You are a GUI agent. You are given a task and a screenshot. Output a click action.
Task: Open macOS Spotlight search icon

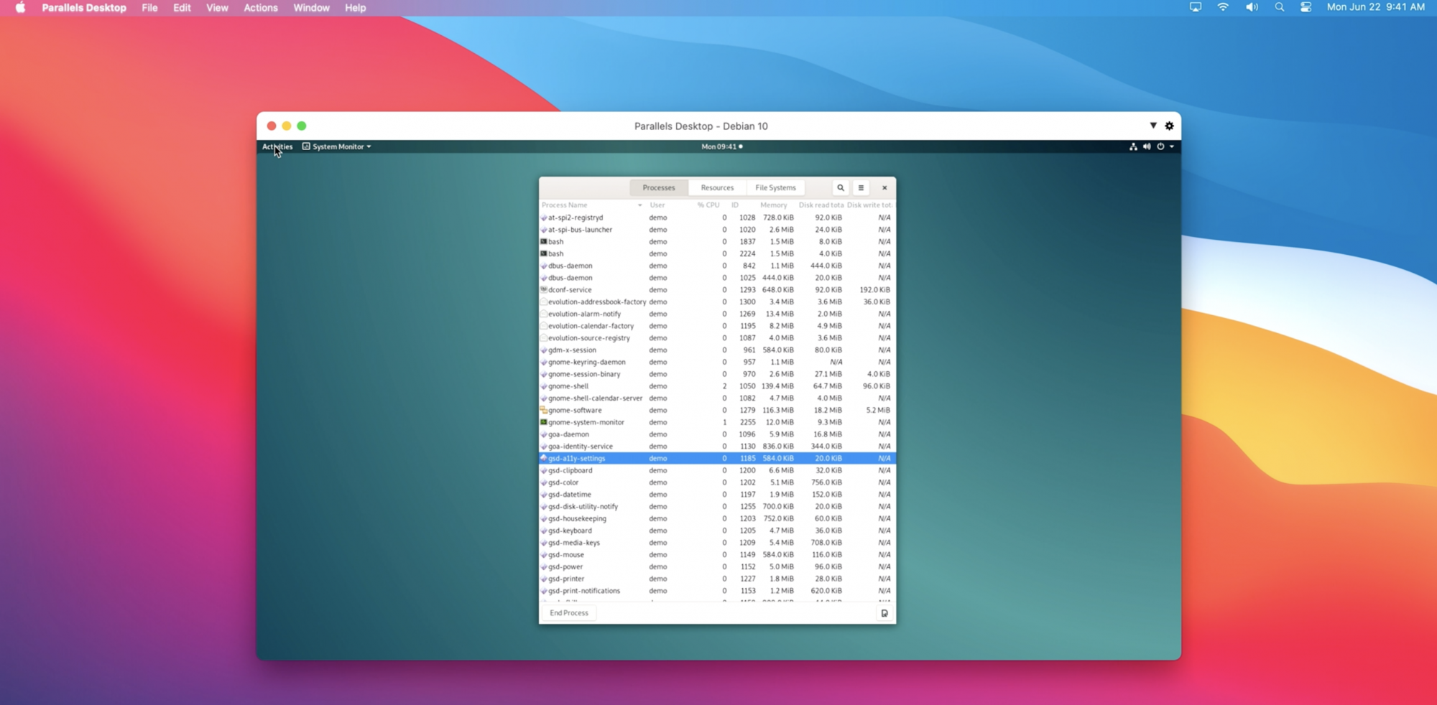coord(1279,7)
